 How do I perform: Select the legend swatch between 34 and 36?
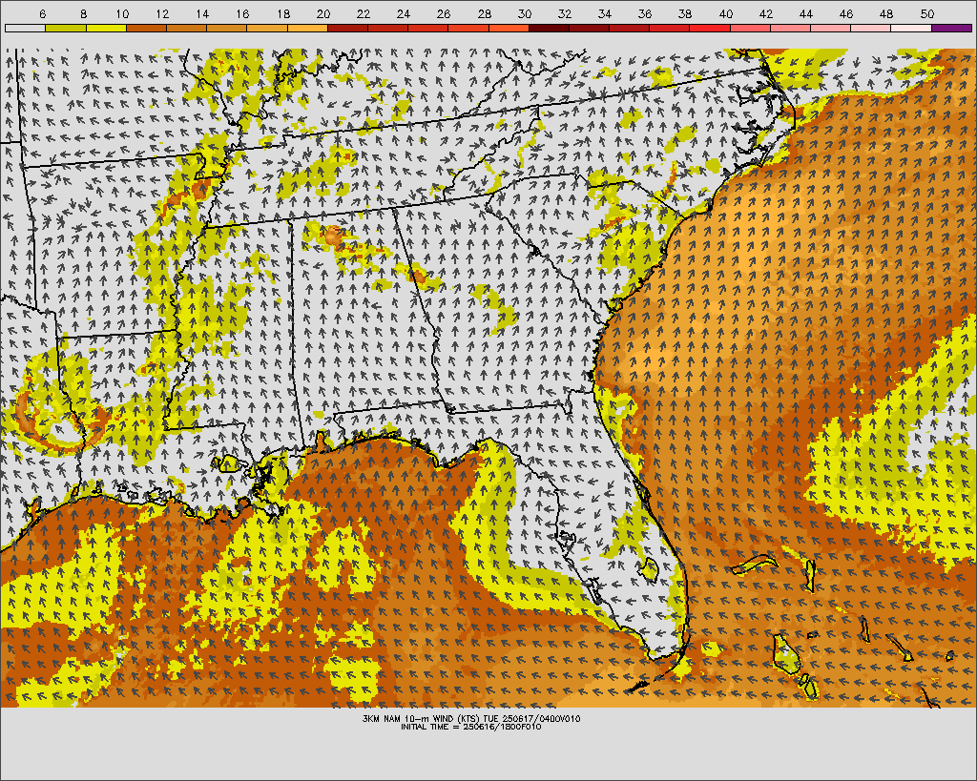(x=630, y=28)
